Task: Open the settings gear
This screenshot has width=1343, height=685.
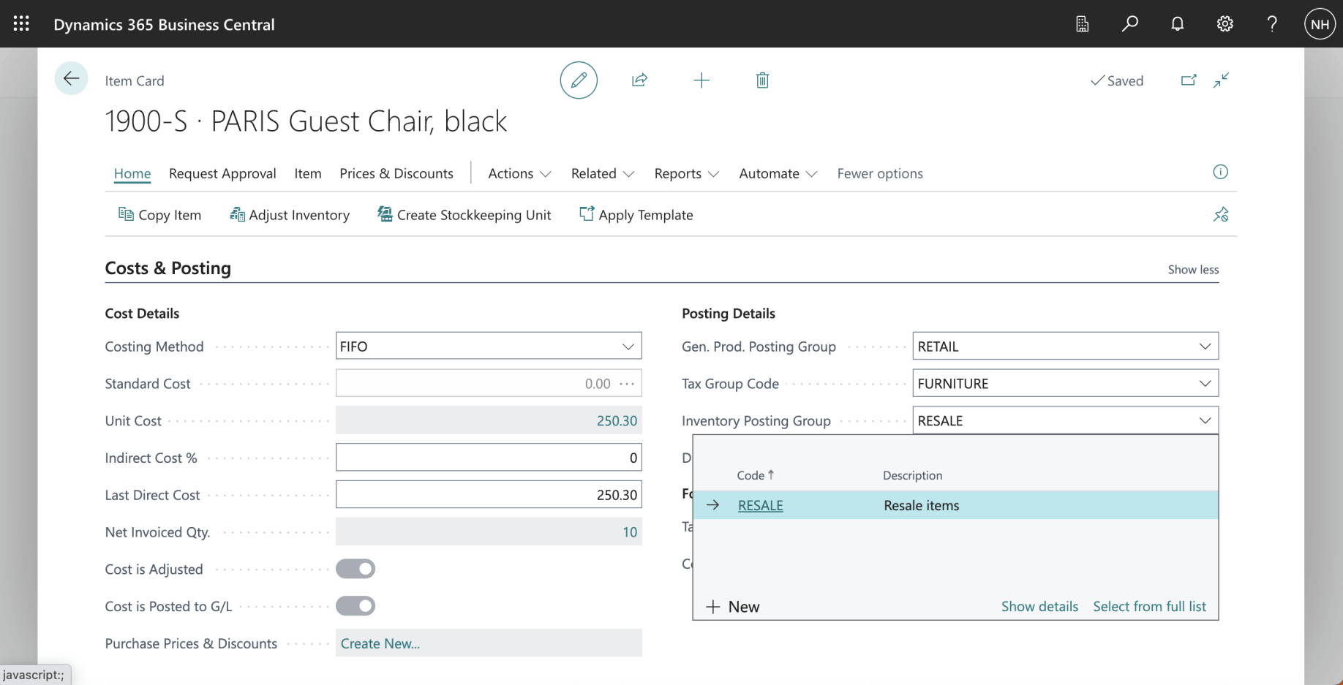Action: [1224, 24]
